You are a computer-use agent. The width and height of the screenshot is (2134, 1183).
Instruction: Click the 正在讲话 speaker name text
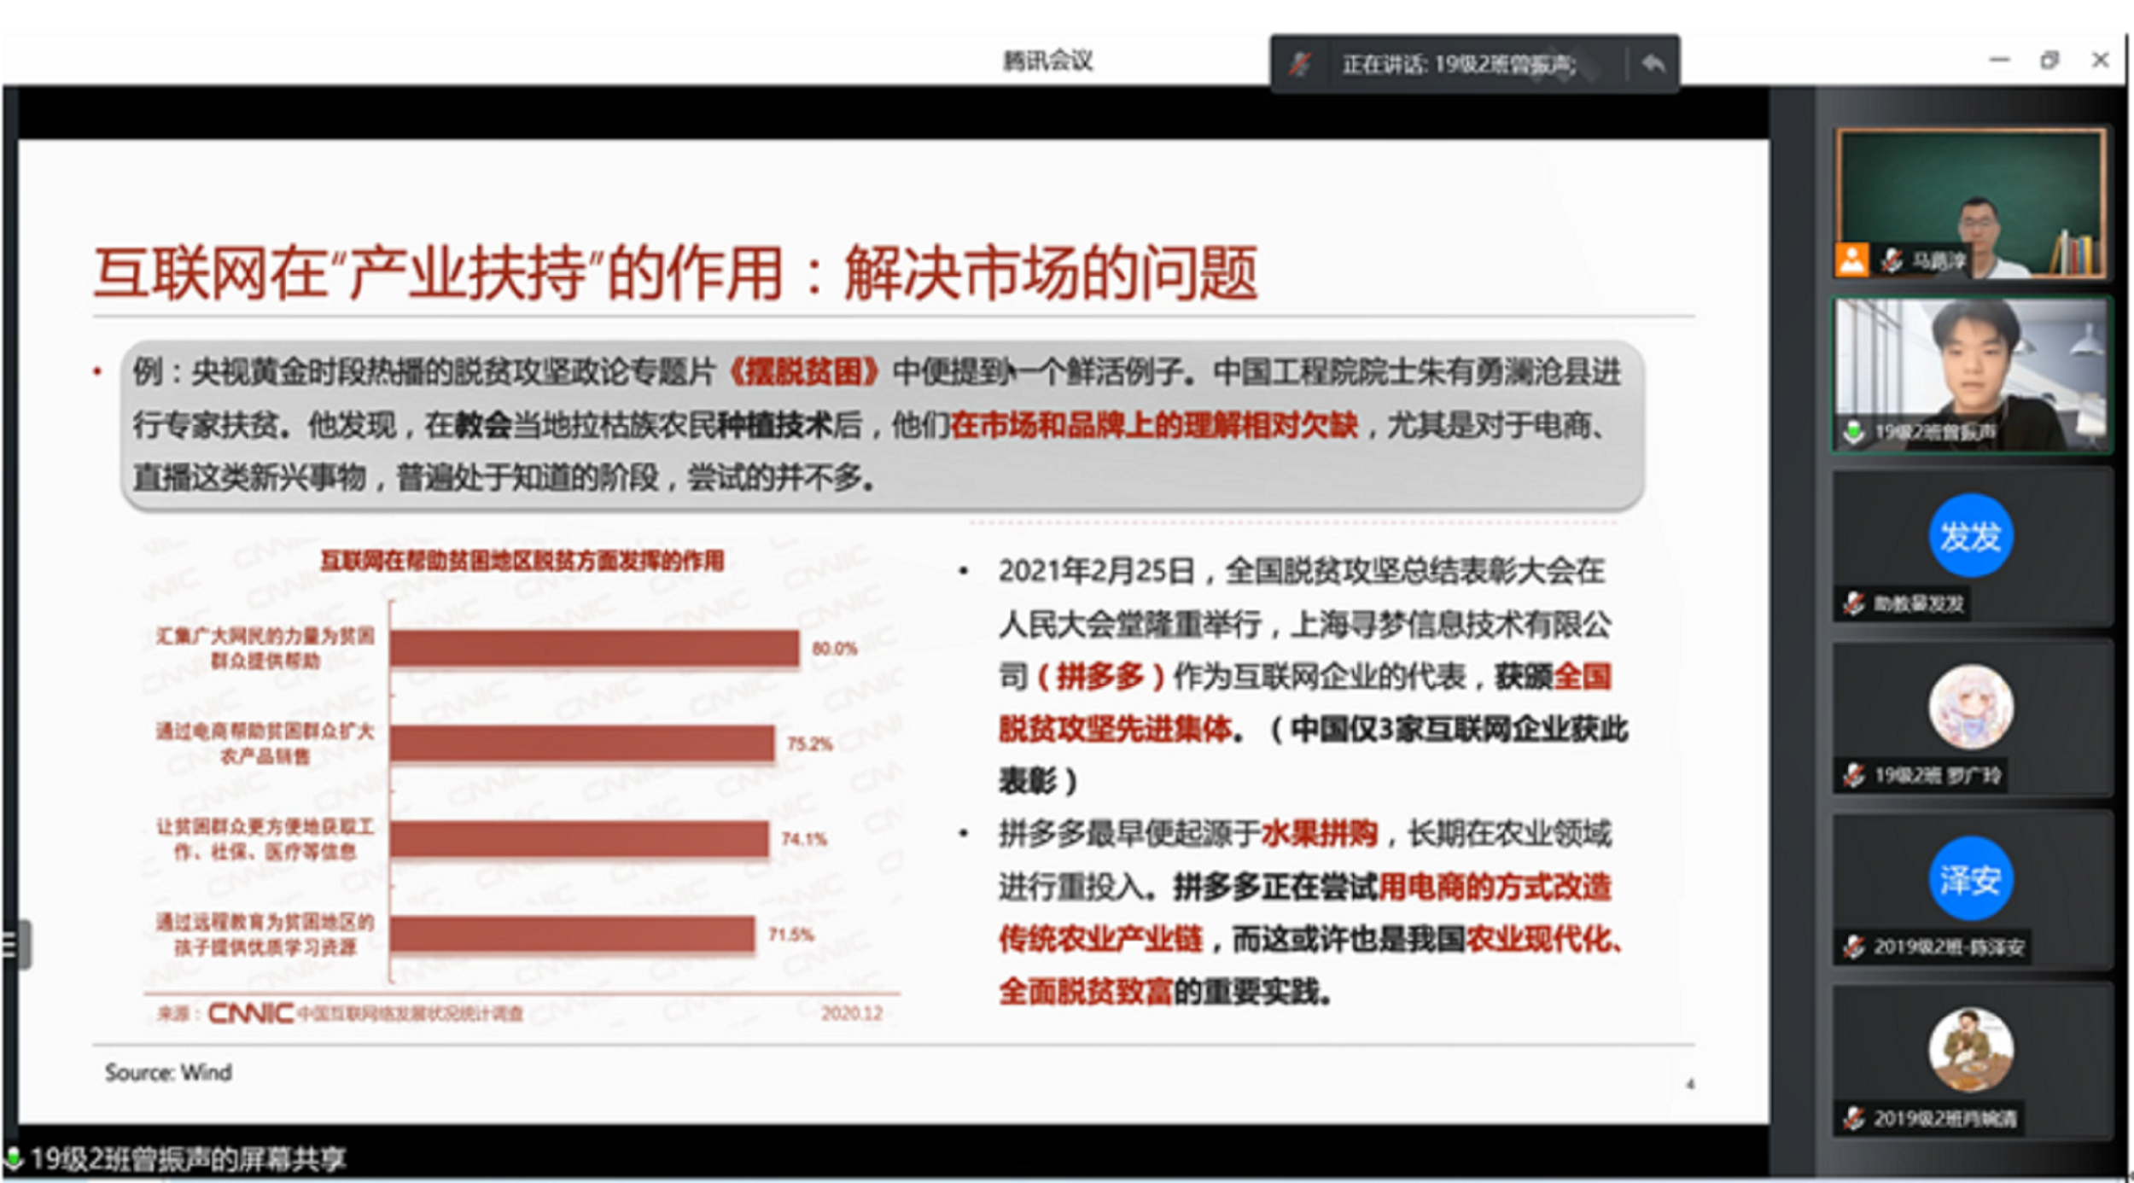1459,64
